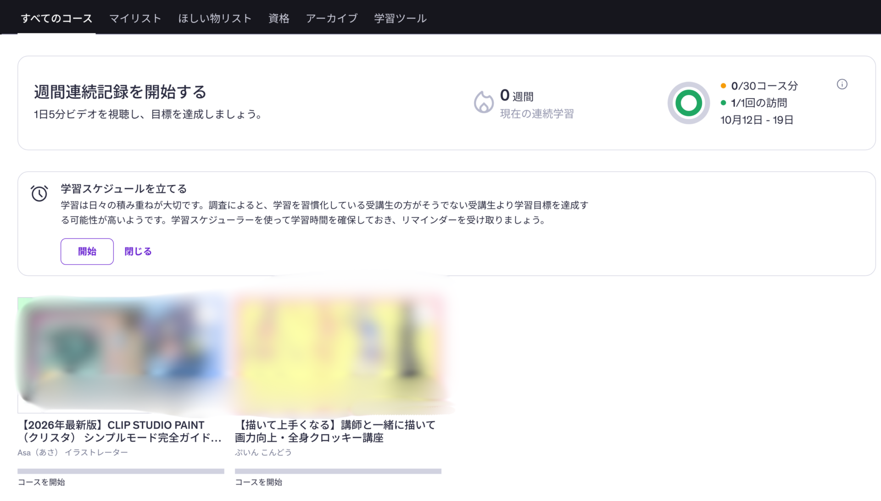Click the clock icon beside 学習スケジュールを立てる
Viewport: 881px width, 501px height.
39,193
